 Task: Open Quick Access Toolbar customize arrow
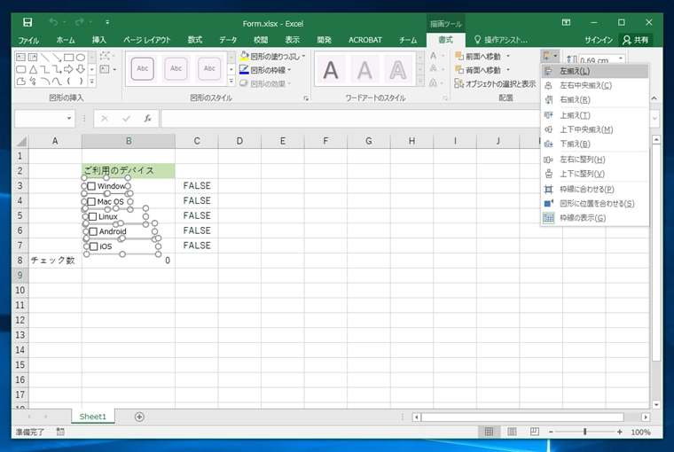[107, 22]
